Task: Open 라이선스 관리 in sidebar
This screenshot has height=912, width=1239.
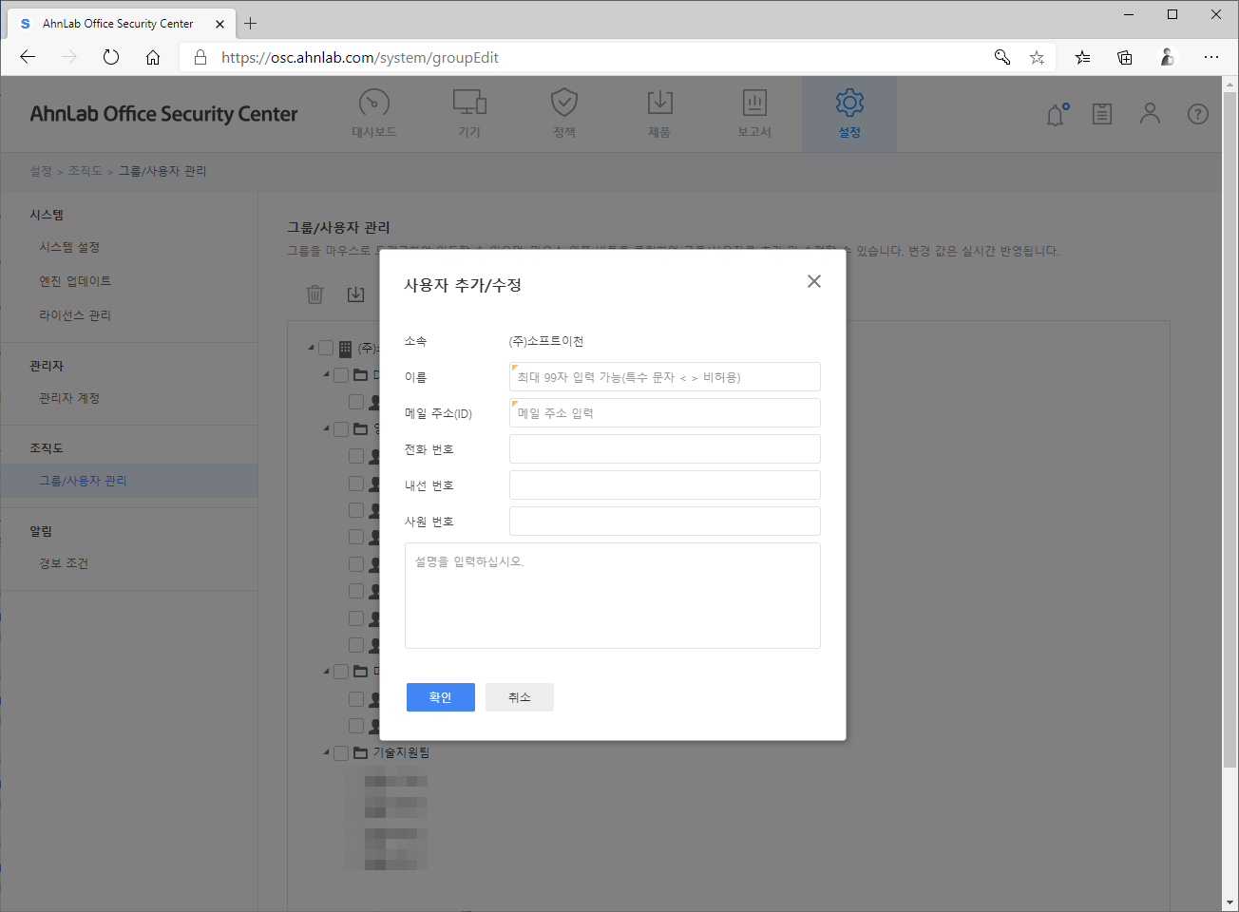Action: pos(75,315)
